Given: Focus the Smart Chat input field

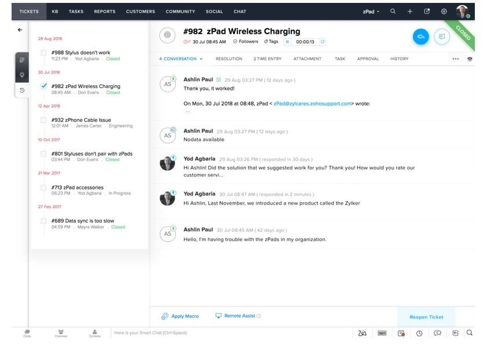Looking at the screenshot, I should pos(231,333).
